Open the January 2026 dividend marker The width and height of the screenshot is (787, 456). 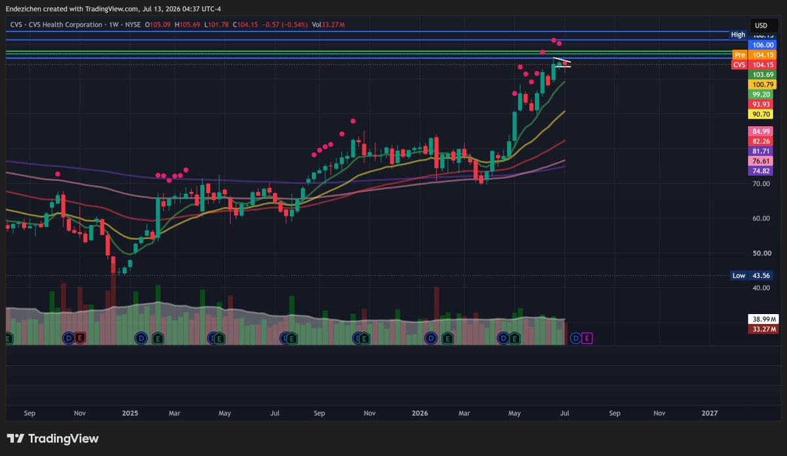[x=431, y=338]
